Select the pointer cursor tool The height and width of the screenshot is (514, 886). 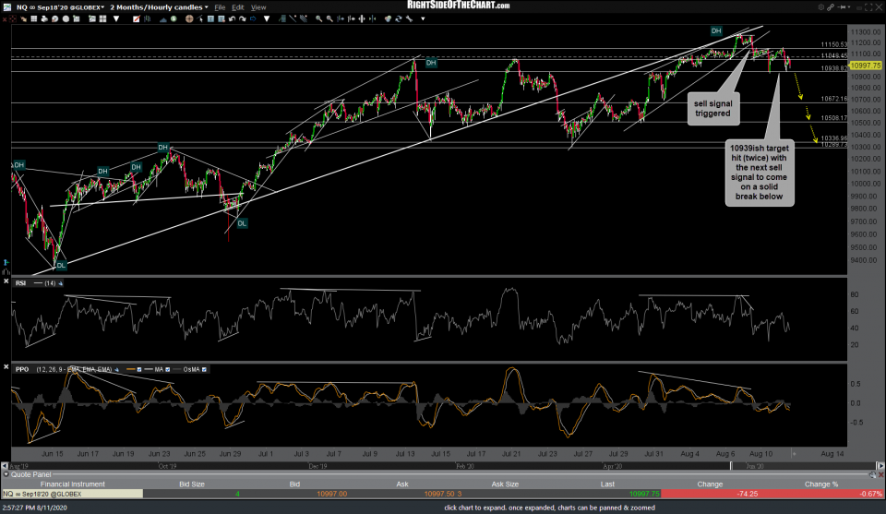(200, 18)
